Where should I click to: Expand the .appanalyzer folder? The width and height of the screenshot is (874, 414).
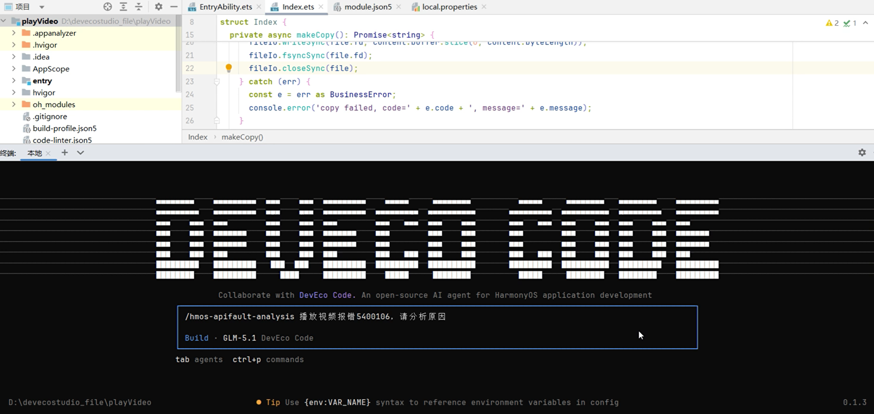click(x=14, y=33)
